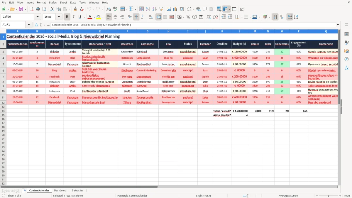This screenshot has height=198, width=352.
Task: Click the Export as PDF icon
Action: tap(31, 9)
